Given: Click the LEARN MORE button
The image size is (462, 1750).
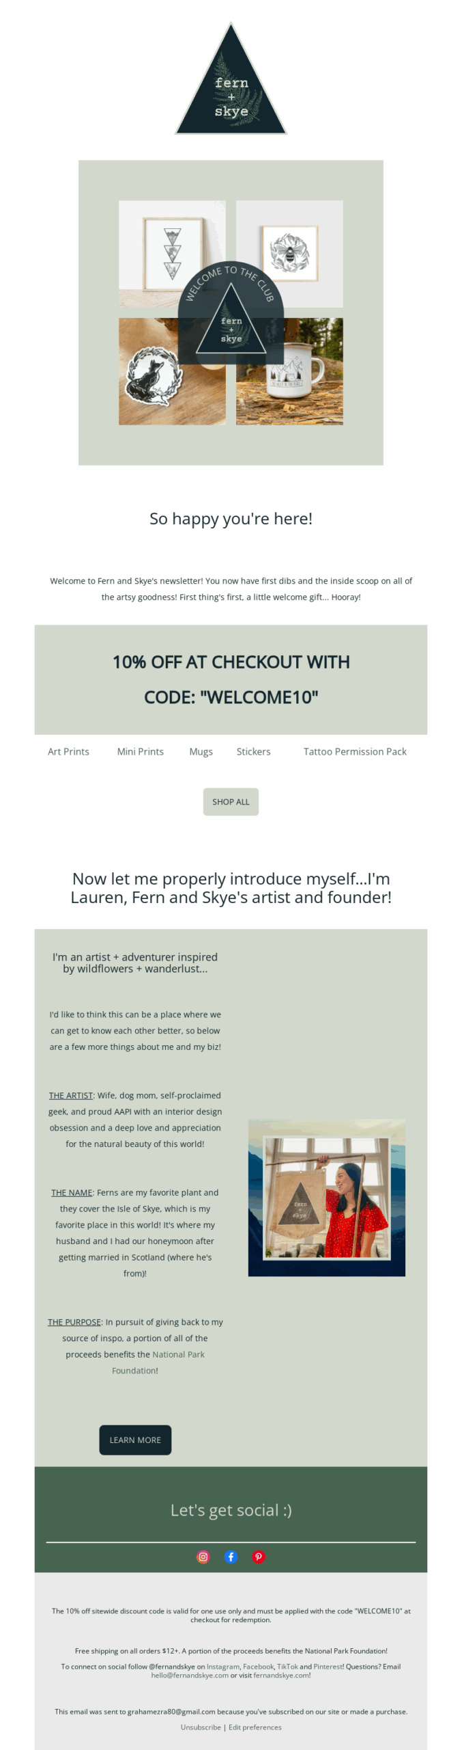Looking at the screenshot, I should 135,1440.
